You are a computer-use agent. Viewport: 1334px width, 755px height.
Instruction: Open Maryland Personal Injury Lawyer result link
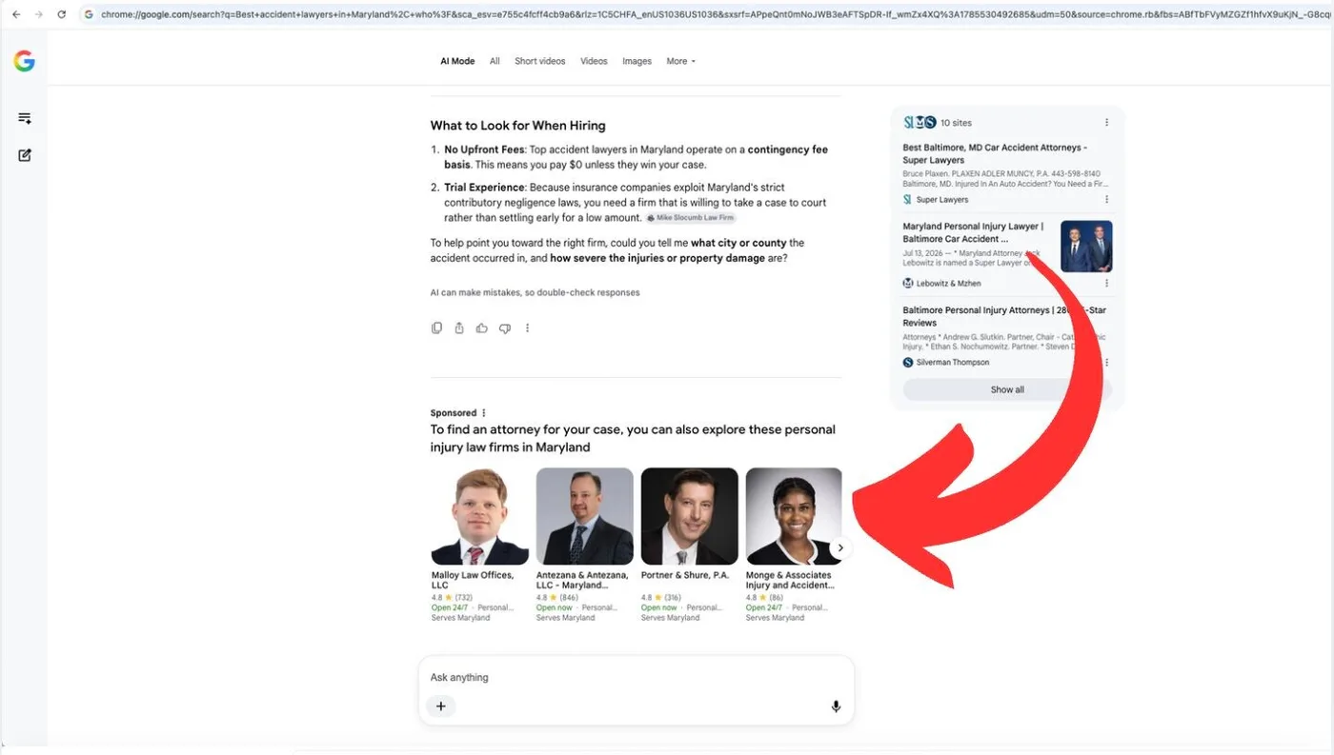click(x=974, y=233)
